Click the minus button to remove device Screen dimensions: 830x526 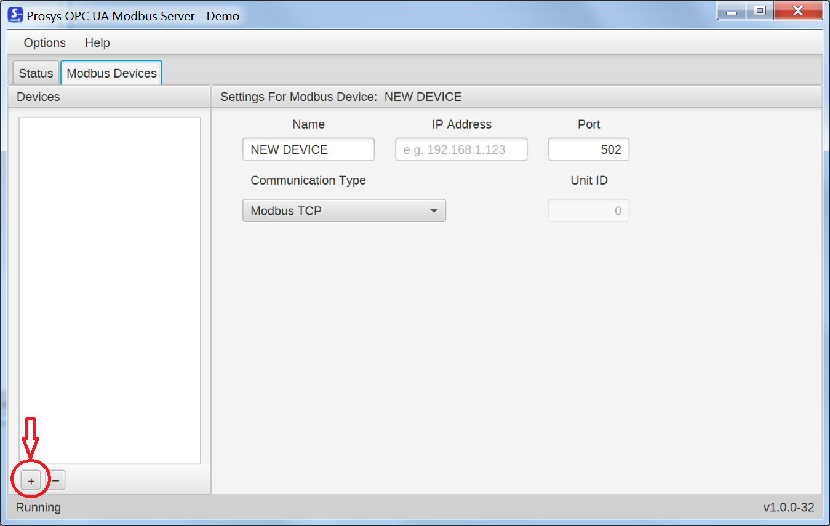pos(55,480)
